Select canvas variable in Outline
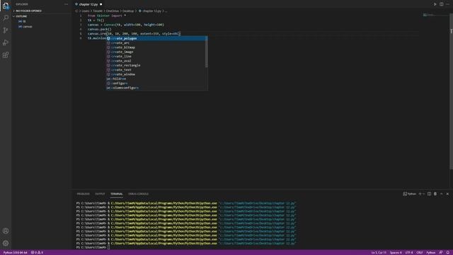Screen dimensions: 453x255 (x=28, y=27)
